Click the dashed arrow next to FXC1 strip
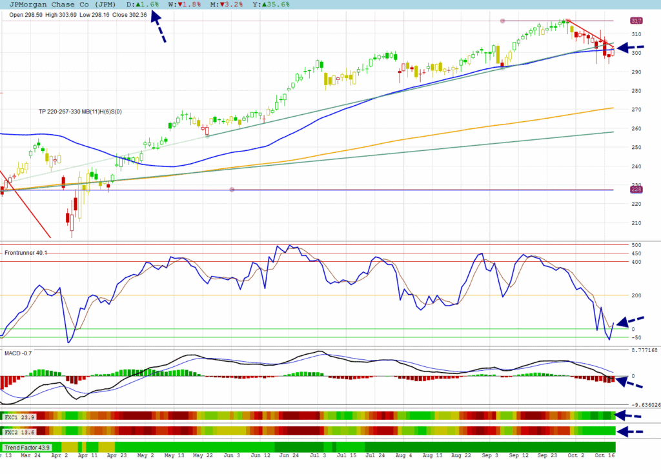Viewport: 661px width, 474px height. [630, 416]
